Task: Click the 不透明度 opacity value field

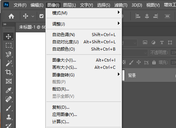Action: [x=173, y=53]
